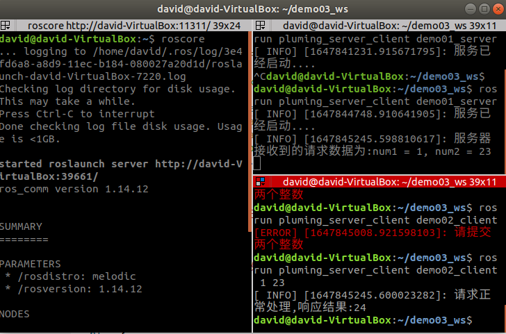
Task: Click the text 'num1 = 1, num2 = 23'
Action: coord(432,151)
